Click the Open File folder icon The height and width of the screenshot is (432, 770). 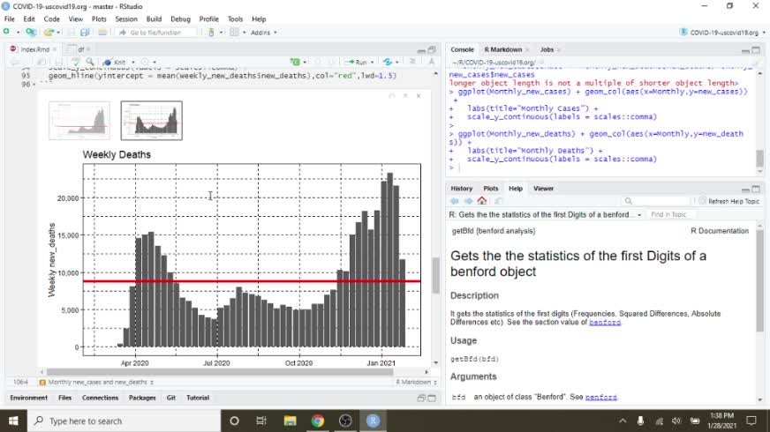[x=48, y=32]
